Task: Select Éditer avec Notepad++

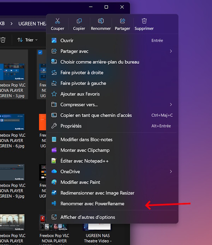Action: tap(84, 161)
